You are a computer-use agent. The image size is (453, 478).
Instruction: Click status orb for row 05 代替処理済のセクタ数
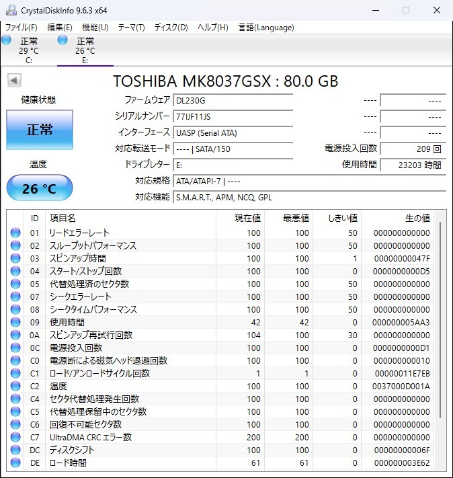[15, 284]
